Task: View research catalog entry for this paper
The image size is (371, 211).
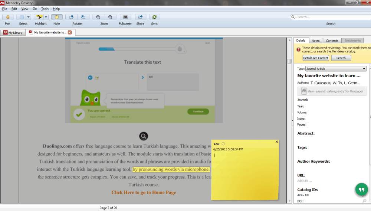Action: [332, 91]
